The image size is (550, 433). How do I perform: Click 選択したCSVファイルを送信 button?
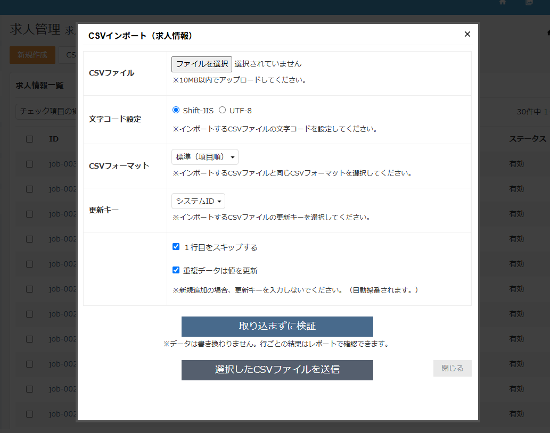coord(277,370)
